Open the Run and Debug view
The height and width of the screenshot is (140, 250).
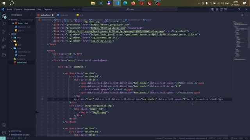pyautogui.click(x=4, y=39)
